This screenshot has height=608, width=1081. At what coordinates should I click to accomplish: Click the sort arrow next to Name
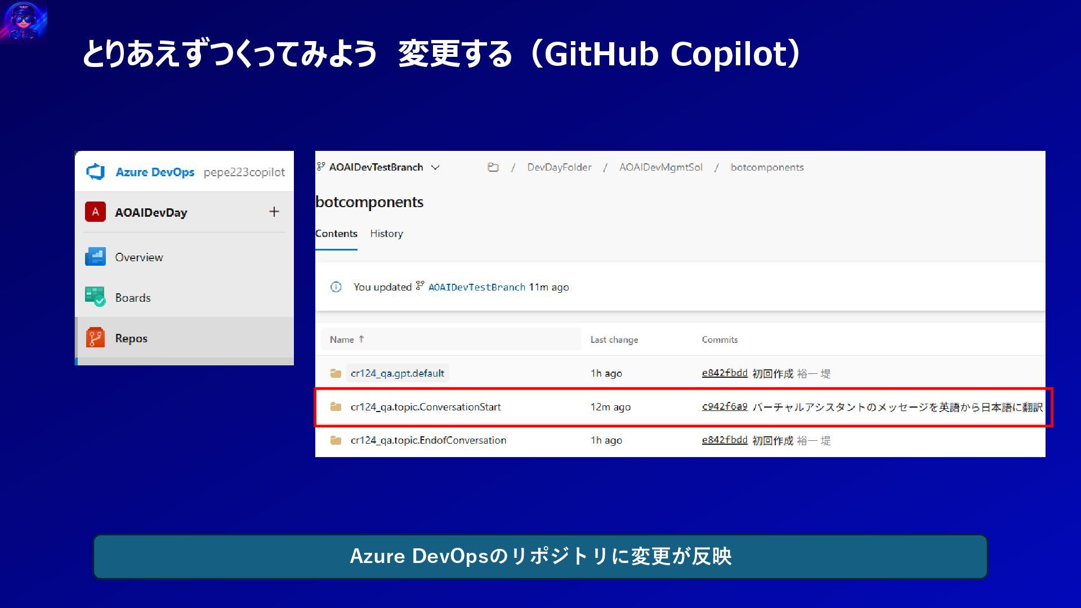click(x=361, y=339)
